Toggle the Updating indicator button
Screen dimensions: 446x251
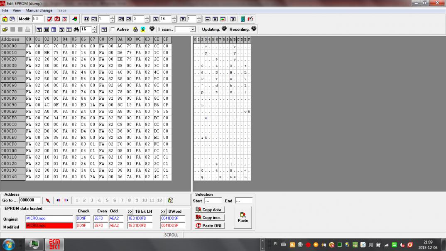(224, 29)
